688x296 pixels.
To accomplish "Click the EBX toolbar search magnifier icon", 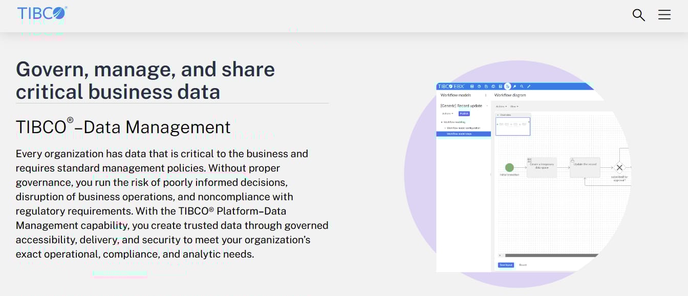I will click(x=522, y=86).
